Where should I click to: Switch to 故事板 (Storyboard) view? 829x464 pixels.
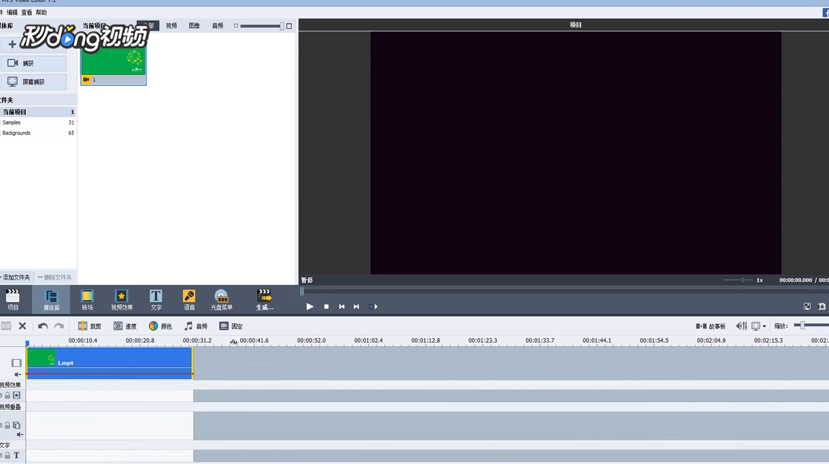pyautogui.click(x=711, y=326)
